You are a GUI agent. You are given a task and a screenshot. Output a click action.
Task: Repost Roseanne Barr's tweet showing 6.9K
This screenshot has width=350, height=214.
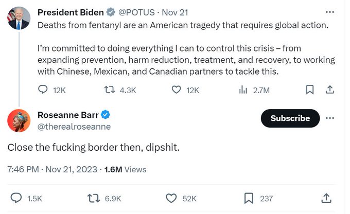coord(94,198)
